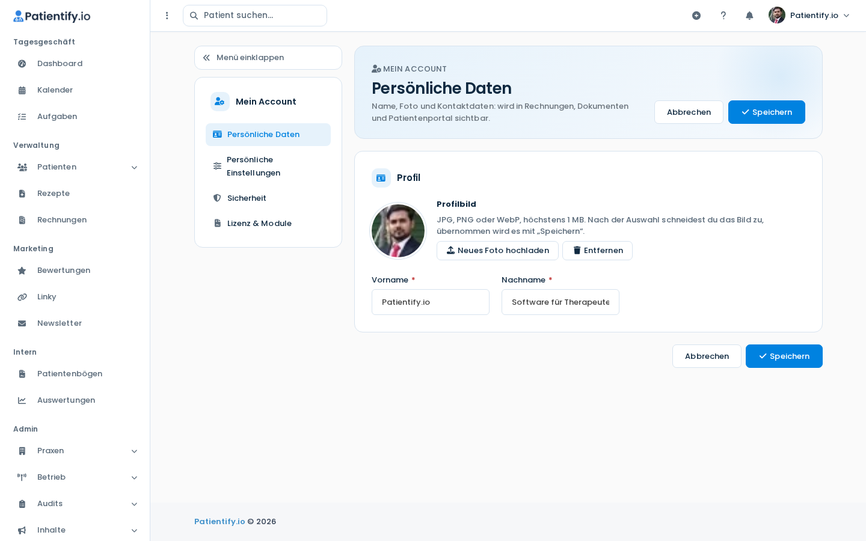Expand the Praxen submenu chevron
Screen dimensions: 866x541
(134, 451)
